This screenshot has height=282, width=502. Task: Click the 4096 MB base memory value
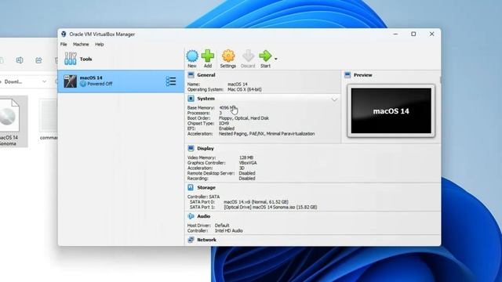pyautogui.click(x=227, y=108)
